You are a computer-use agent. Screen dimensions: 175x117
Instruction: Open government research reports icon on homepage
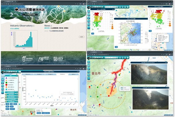59,59
